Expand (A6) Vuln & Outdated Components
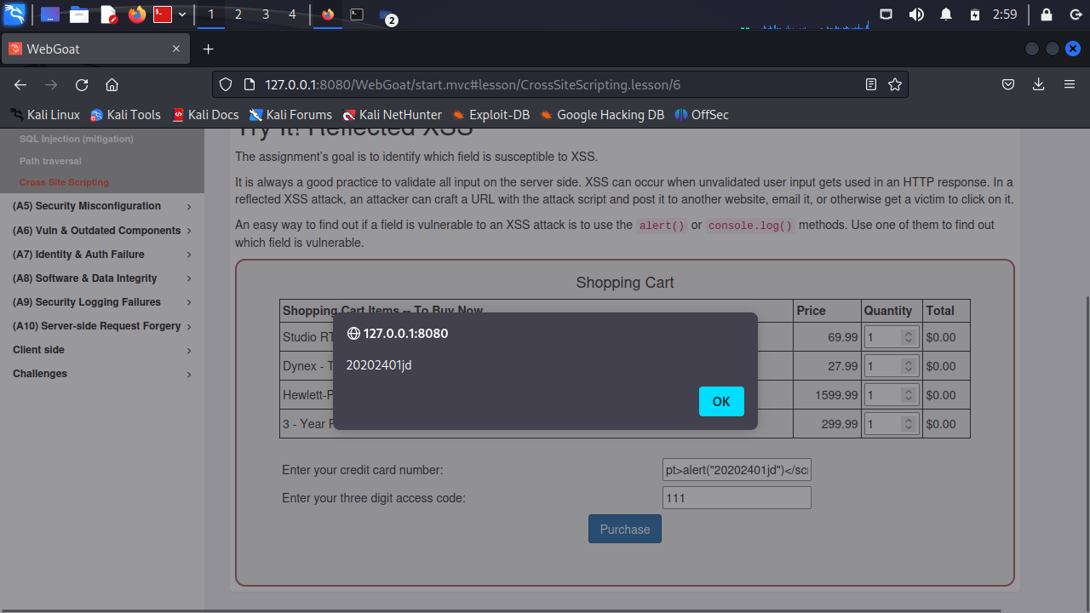The width and height of the screenshot is (1090, 613). 102,231
